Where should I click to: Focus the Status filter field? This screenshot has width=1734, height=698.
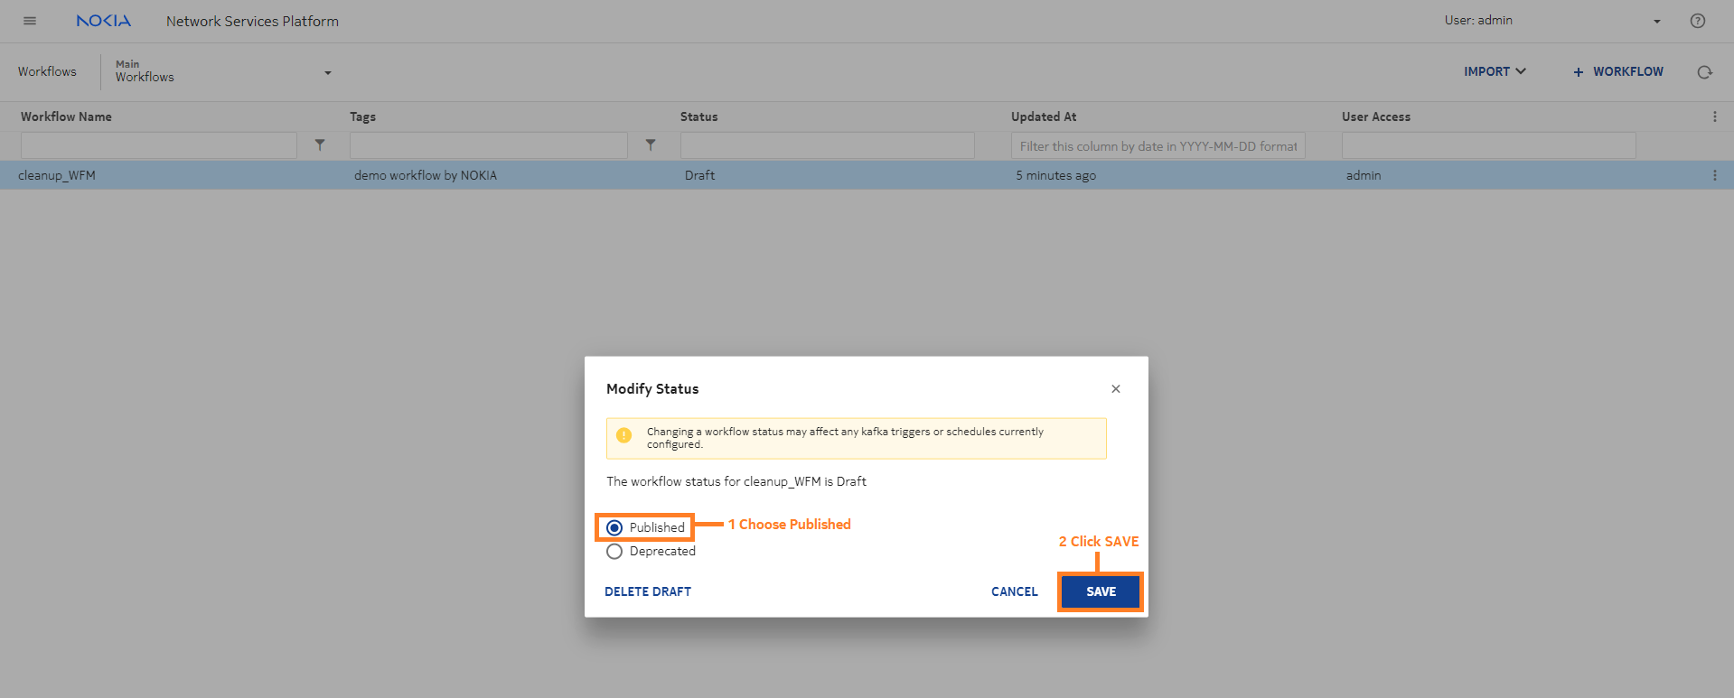pos(828,145)
